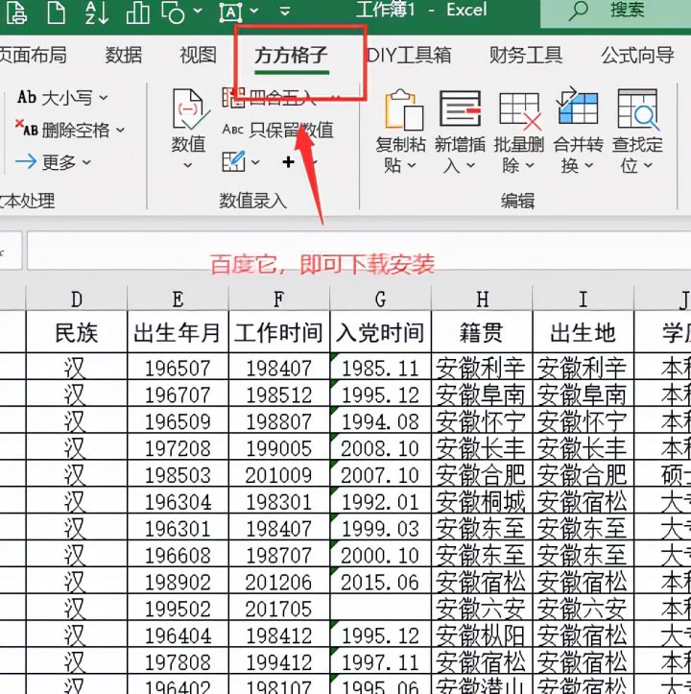Expand the arrow next to the shapes icon

198,11
